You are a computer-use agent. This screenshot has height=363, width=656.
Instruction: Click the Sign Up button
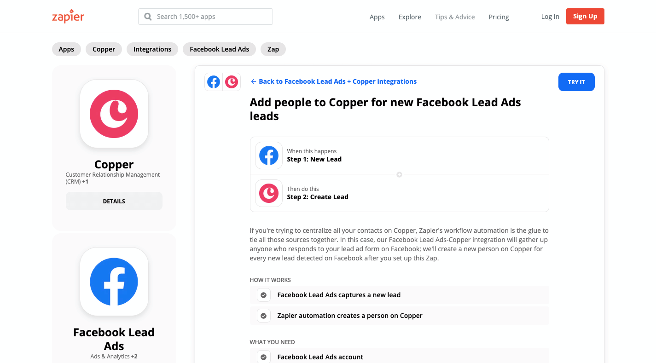coord(585,16)
